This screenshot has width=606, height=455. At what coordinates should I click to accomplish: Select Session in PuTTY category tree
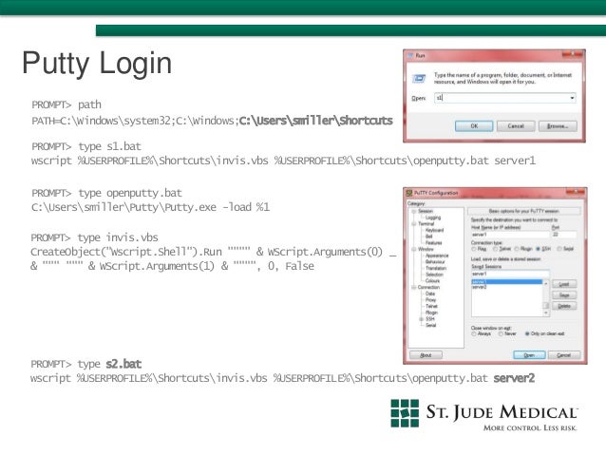426,211
